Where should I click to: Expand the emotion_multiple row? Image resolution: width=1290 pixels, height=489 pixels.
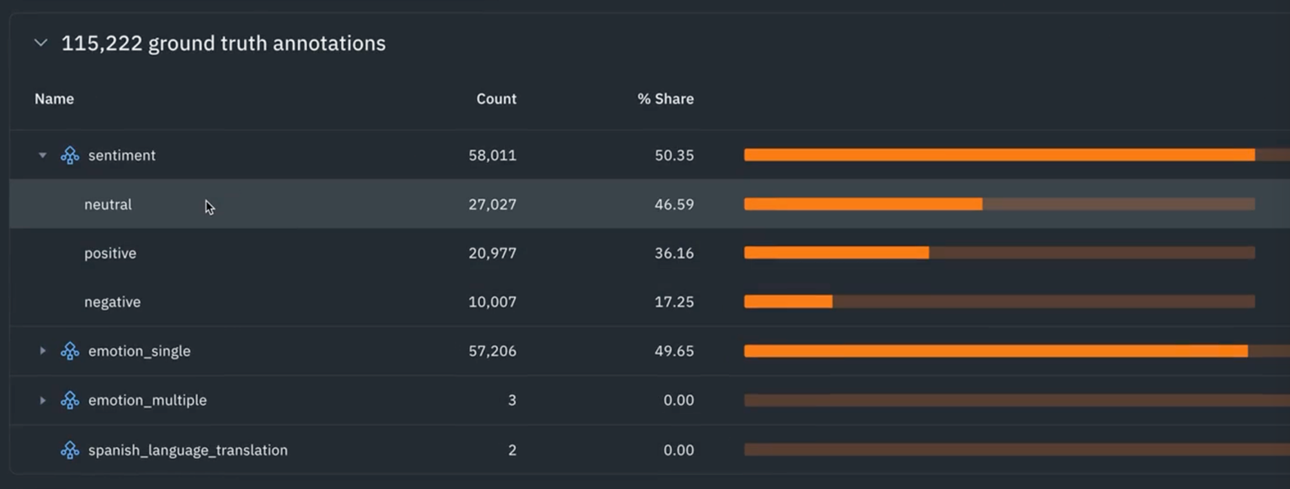43,400
